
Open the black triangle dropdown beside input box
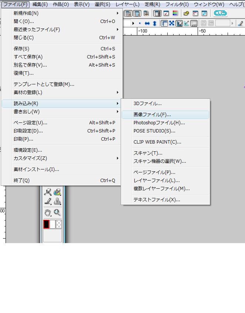coord(133,23)
